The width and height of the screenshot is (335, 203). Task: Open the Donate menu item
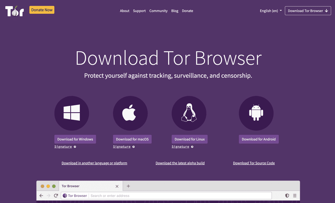(187, 11)
